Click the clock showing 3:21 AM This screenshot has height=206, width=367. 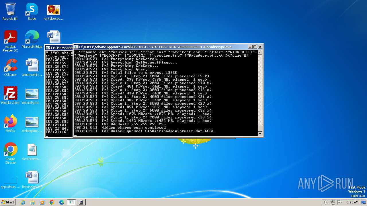(352, 202)
